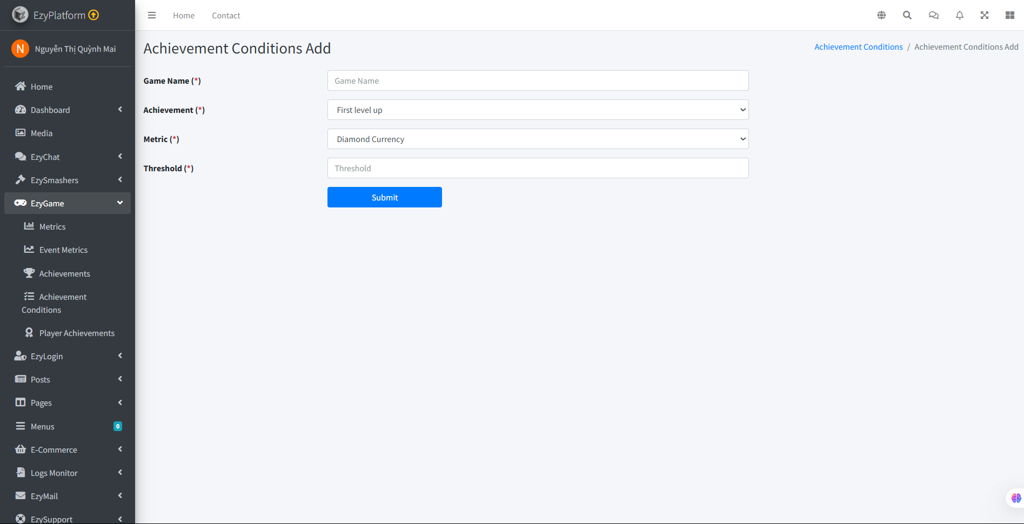This screenshot has width=1024, height=524.
Task: Open the chat messages icon
Action: pyautogui.click(x=933, y=15)
